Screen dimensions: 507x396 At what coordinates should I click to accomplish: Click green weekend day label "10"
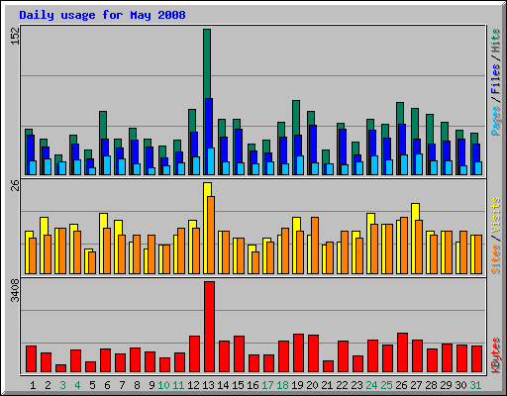click(x=163, y=385)
